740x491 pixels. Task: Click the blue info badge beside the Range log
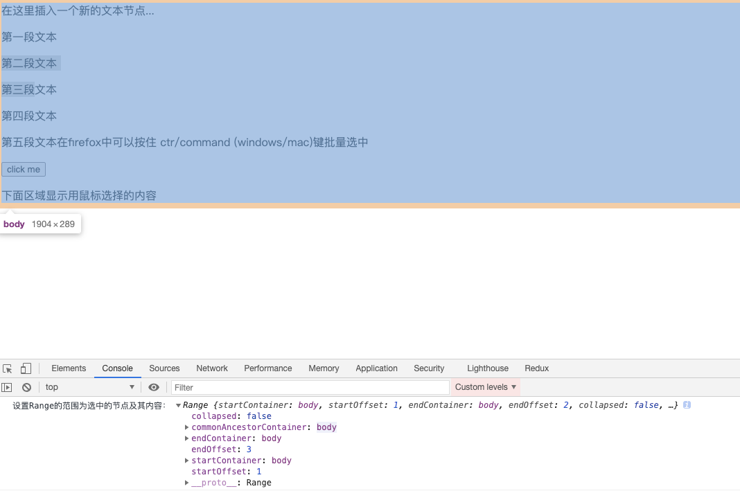(686, 404)
